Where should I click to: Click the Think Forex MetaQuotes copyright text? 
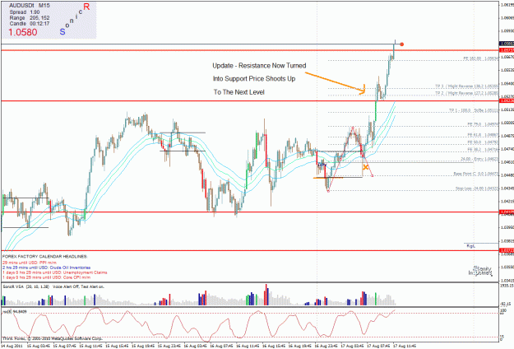pyautogui.click(x=52, y=337)
